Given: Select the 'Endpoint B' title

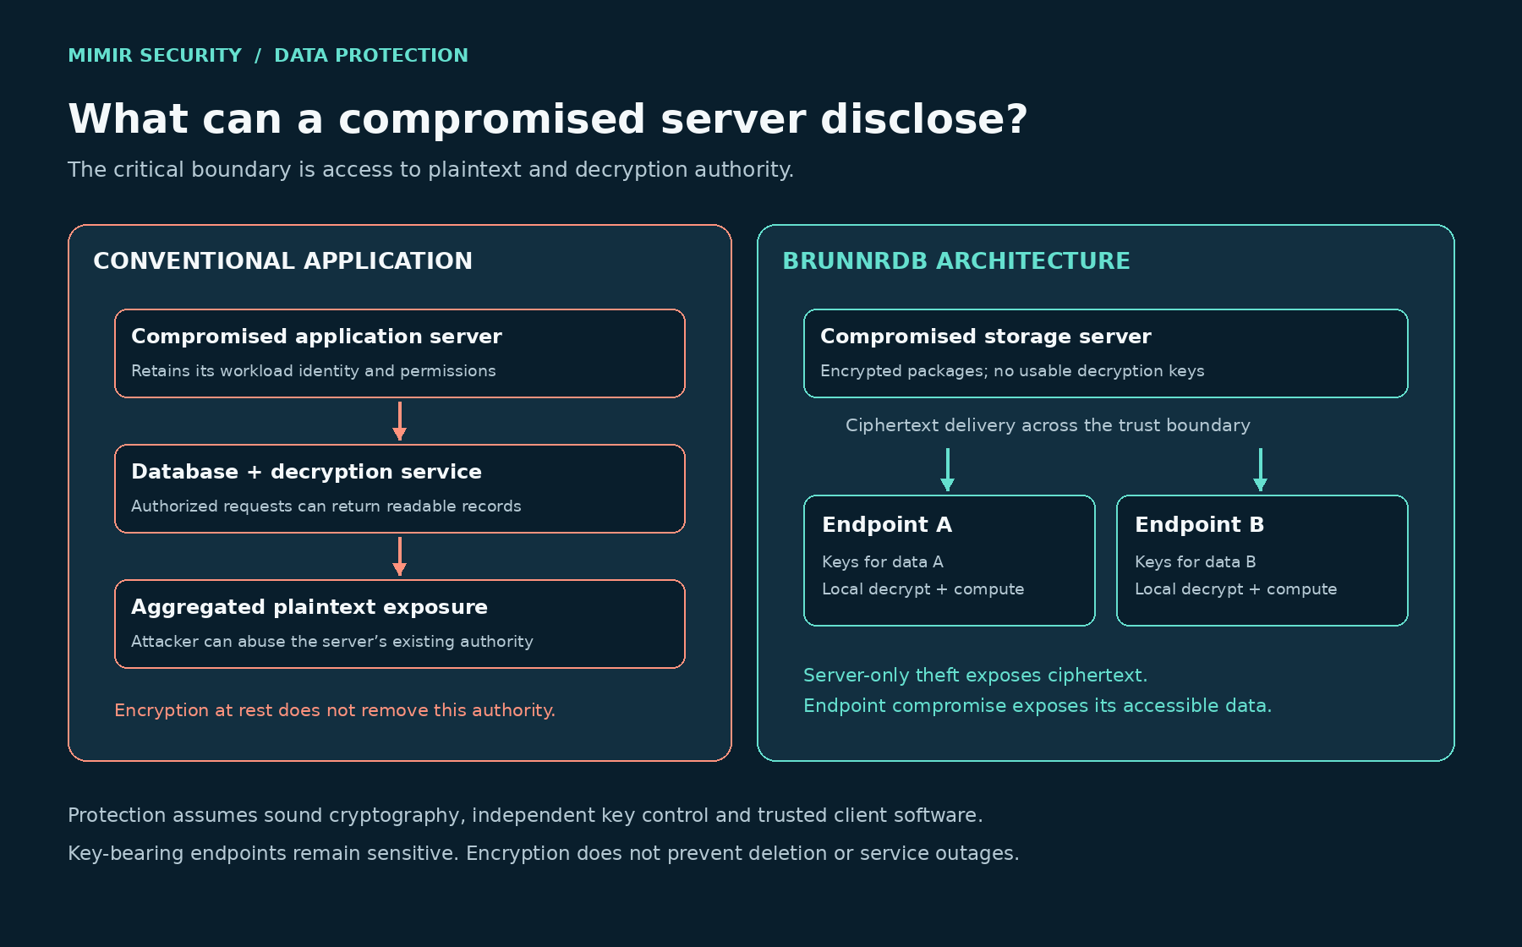Looking at the screenshot, I should point(1200,525).
